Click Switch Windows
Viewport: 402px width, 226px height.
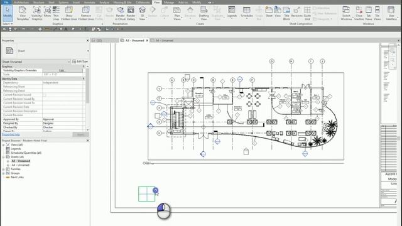click(346, 13)
